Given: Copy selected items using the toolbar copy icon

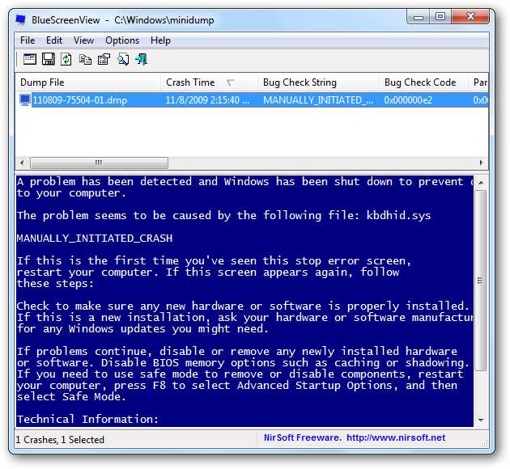Looking at the screenshot, I should [85, 59].
